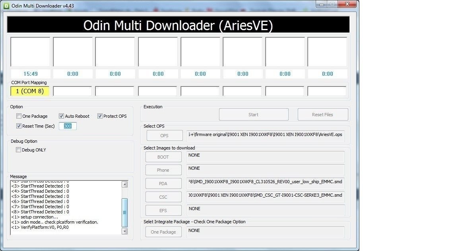This screenshot has height=251, width=456.
Task: Click the CSC image button
Action: pyautogui.click(x=163, y=197)
